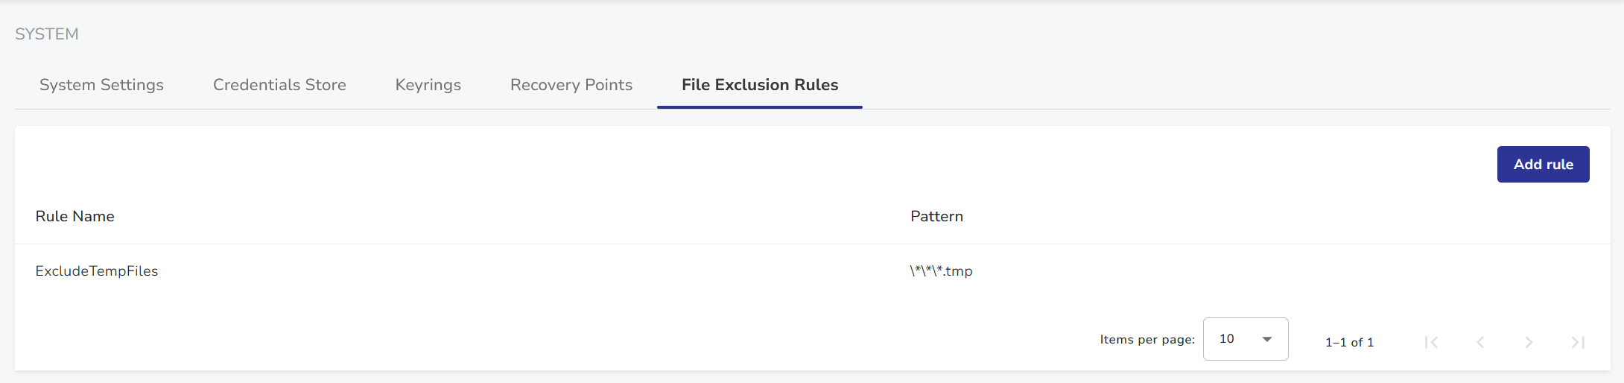Select the ExcludeTempFiles rule name
Image resolution: width=1624 pixels, height=383 pixels.
pyautogui.click(x=97, y=271)
